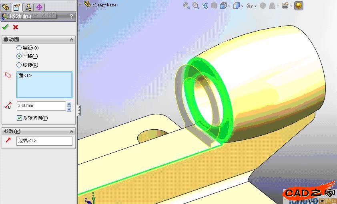The width and height of the screenshot is (337, 204).
Task: Open the DimXpert crosshair panel icon
Action: point(39,7)
